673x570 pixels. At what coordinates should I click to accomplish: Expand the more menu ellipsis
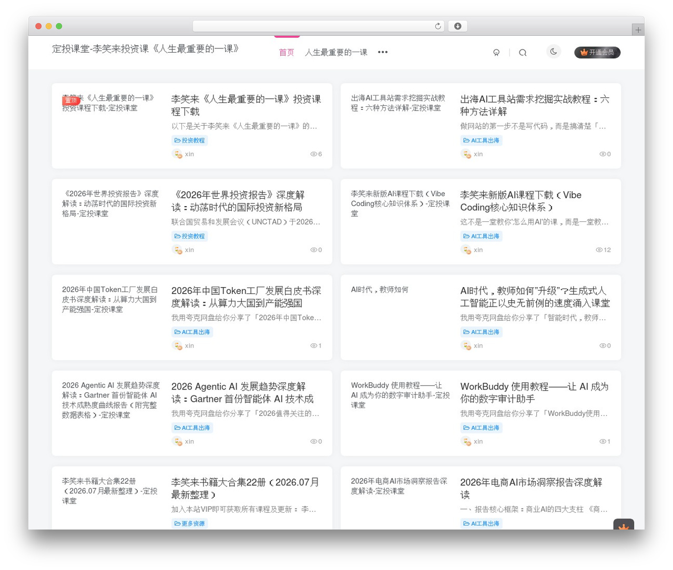(x=383, y=52)
